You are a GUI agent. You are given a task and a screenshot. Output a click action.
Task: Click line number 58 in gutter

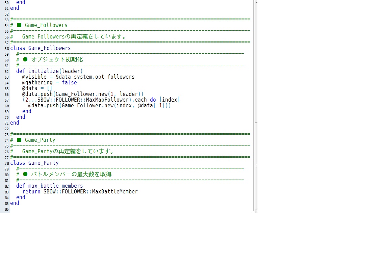click(6, 49)
